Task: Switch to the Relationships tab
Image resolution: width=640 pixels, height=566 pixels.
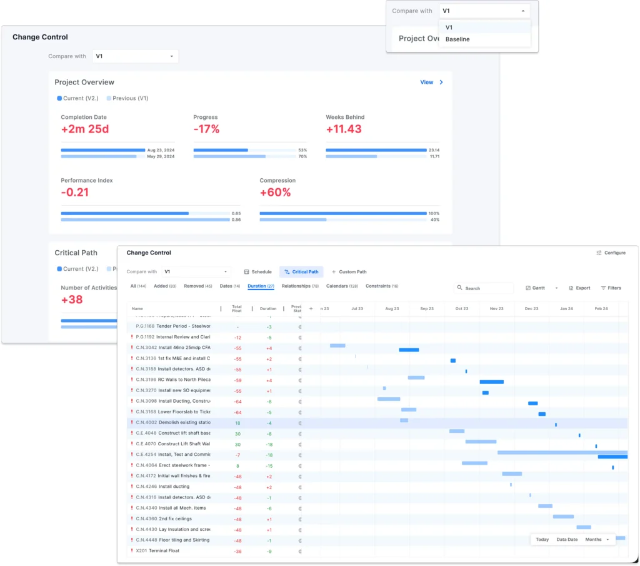Action: [x=300, y=286]
